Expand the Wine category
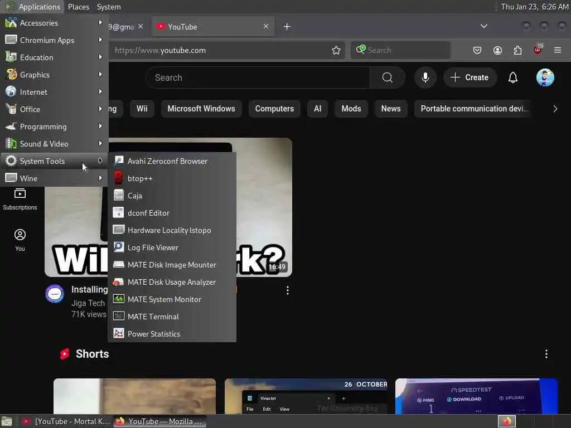571x428 pixels. click(x=54, y=178)
